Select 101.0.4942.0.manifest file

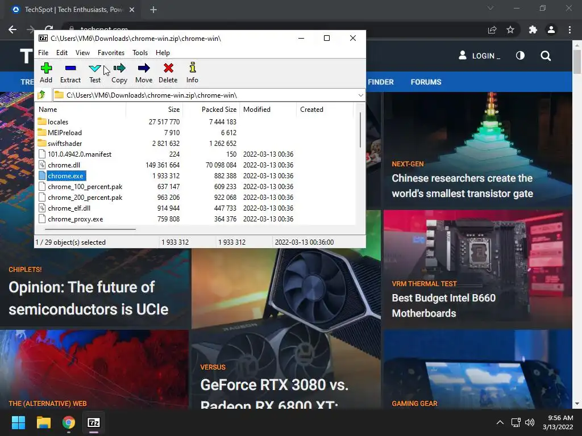[x=80, y=154]
